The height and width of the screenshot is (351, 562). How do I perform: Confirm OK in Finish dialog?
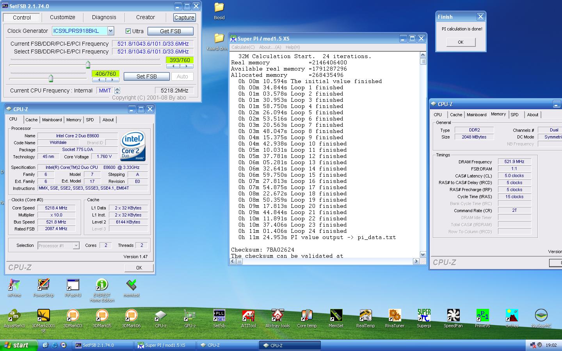point(461,42)
